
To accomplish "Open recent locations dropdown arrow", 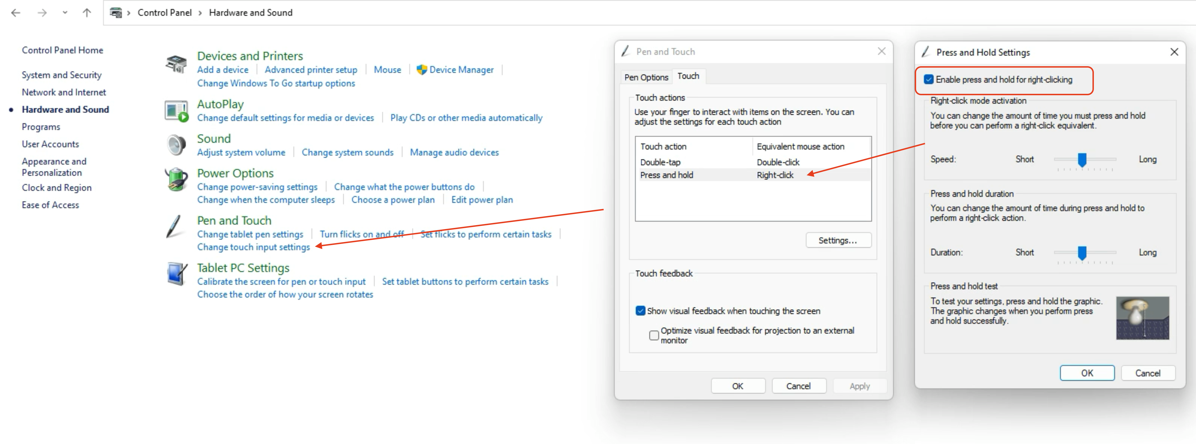I will coord(65,12).
